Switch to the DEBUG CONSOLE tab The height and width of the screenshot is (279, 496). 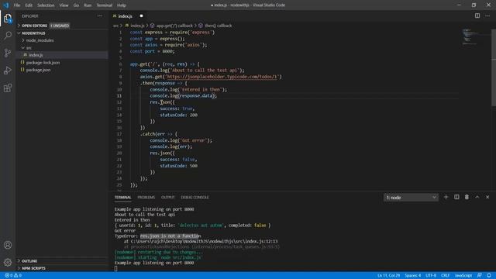[x=195, y=198]
